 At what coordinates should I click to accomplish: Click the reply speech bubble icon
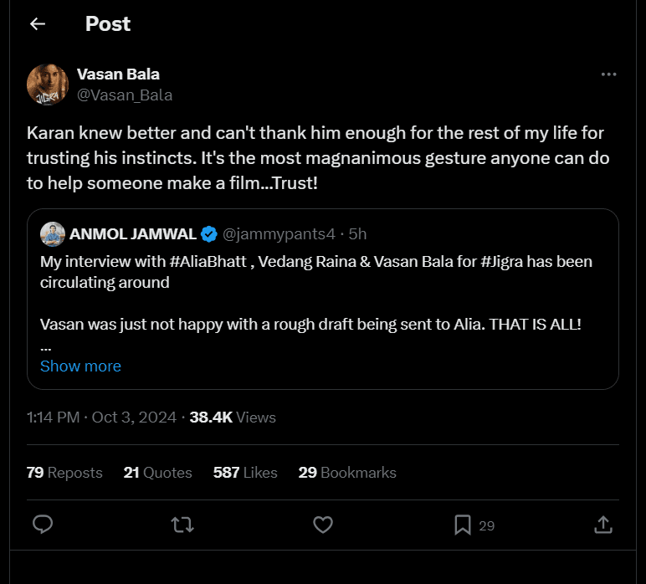(x=43, y=525)
